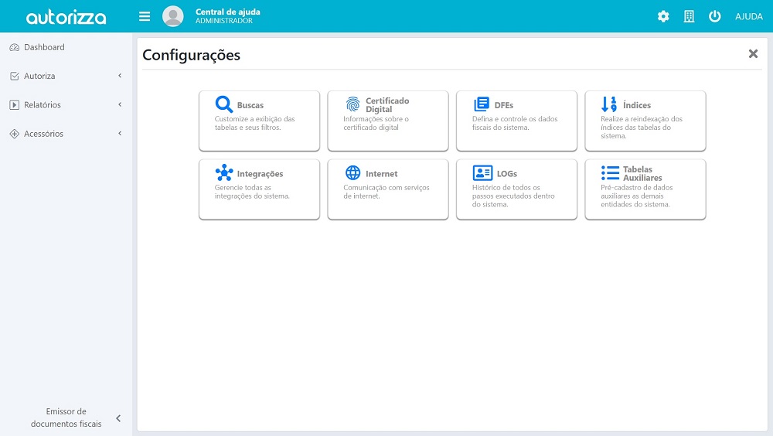Open the Certificado Digital fingerprint icon
Image resolution: width=773 pixels, height=436 pixels.
tap(352, 104)
